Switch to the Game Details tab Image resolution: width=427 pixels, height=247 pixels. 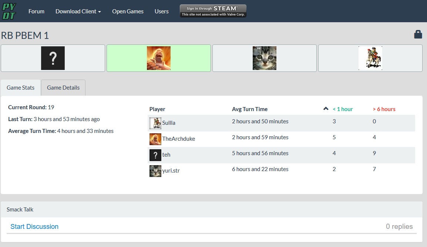point(63,88)
